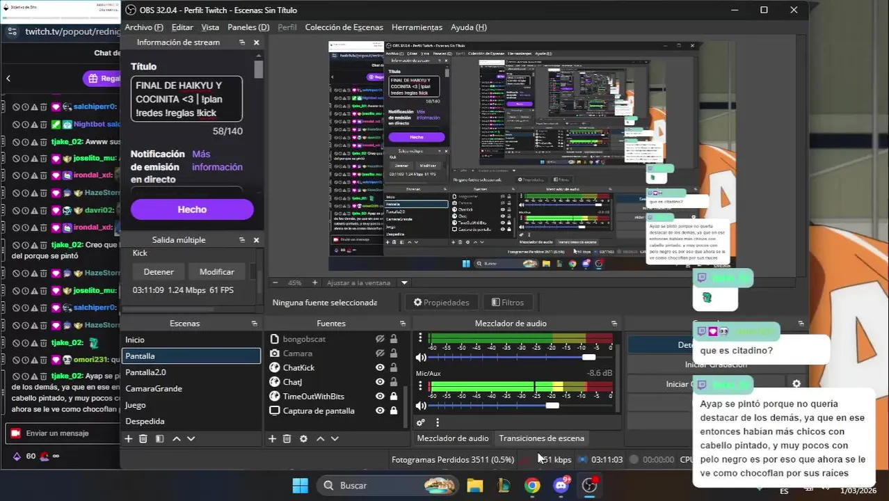Move source up in Fuentes list
This screenshot has height=501, width=889.
coord(321,439)
